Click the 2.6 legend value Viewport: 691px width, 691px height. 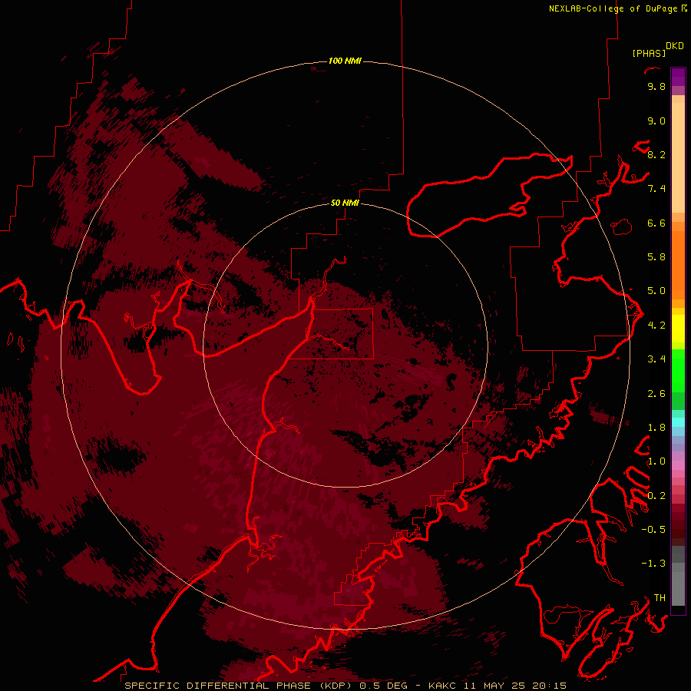point(656,394)
